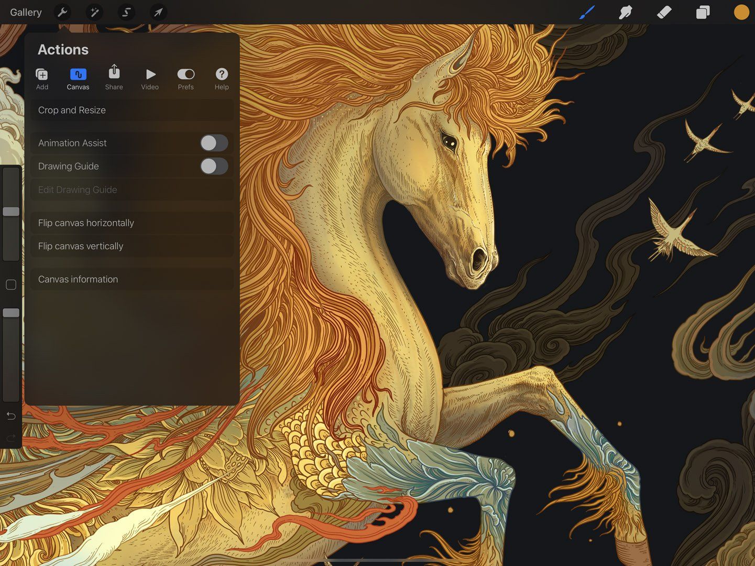Switch to the Eraser tool
This screenshot has height=566, width=755.
[x=664, y=12]
